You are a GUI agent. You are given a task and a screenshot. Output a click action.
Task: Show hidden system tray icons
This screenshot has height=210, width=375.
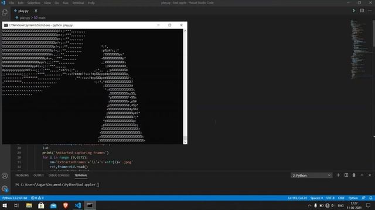[x=310, y=206]
